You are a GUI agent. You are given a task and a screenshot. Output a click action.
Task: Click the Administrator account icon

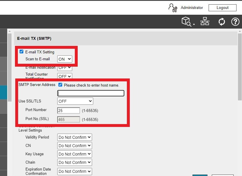[x=173, y=8]
